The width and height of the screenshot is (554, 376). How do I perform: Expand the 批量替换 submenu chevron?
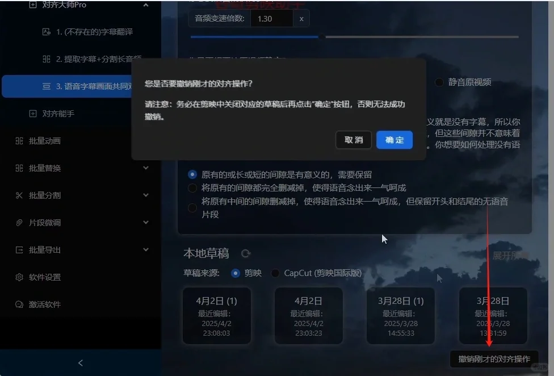pyautogui.click(x=146, y=168)
